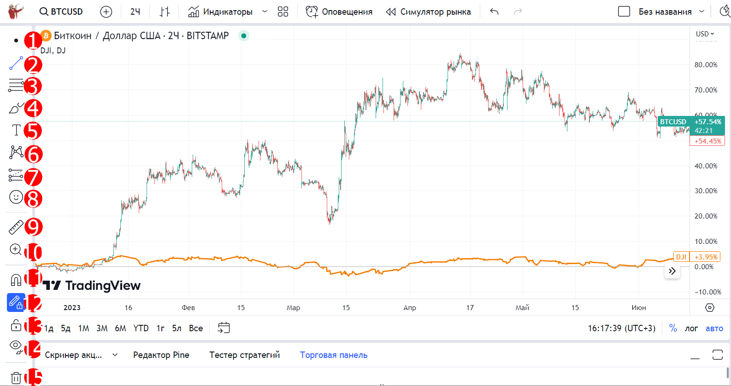The height and width of the screenshot is (386, 731).
Task: Select the trend line drawing tool
Action: coord(16,63)
